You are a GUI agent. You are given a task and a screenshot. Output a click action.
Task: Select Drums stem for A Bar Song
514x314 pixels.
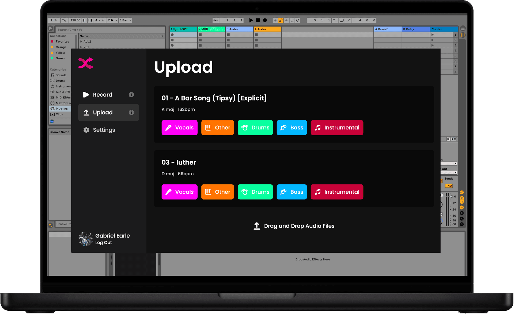255,128
